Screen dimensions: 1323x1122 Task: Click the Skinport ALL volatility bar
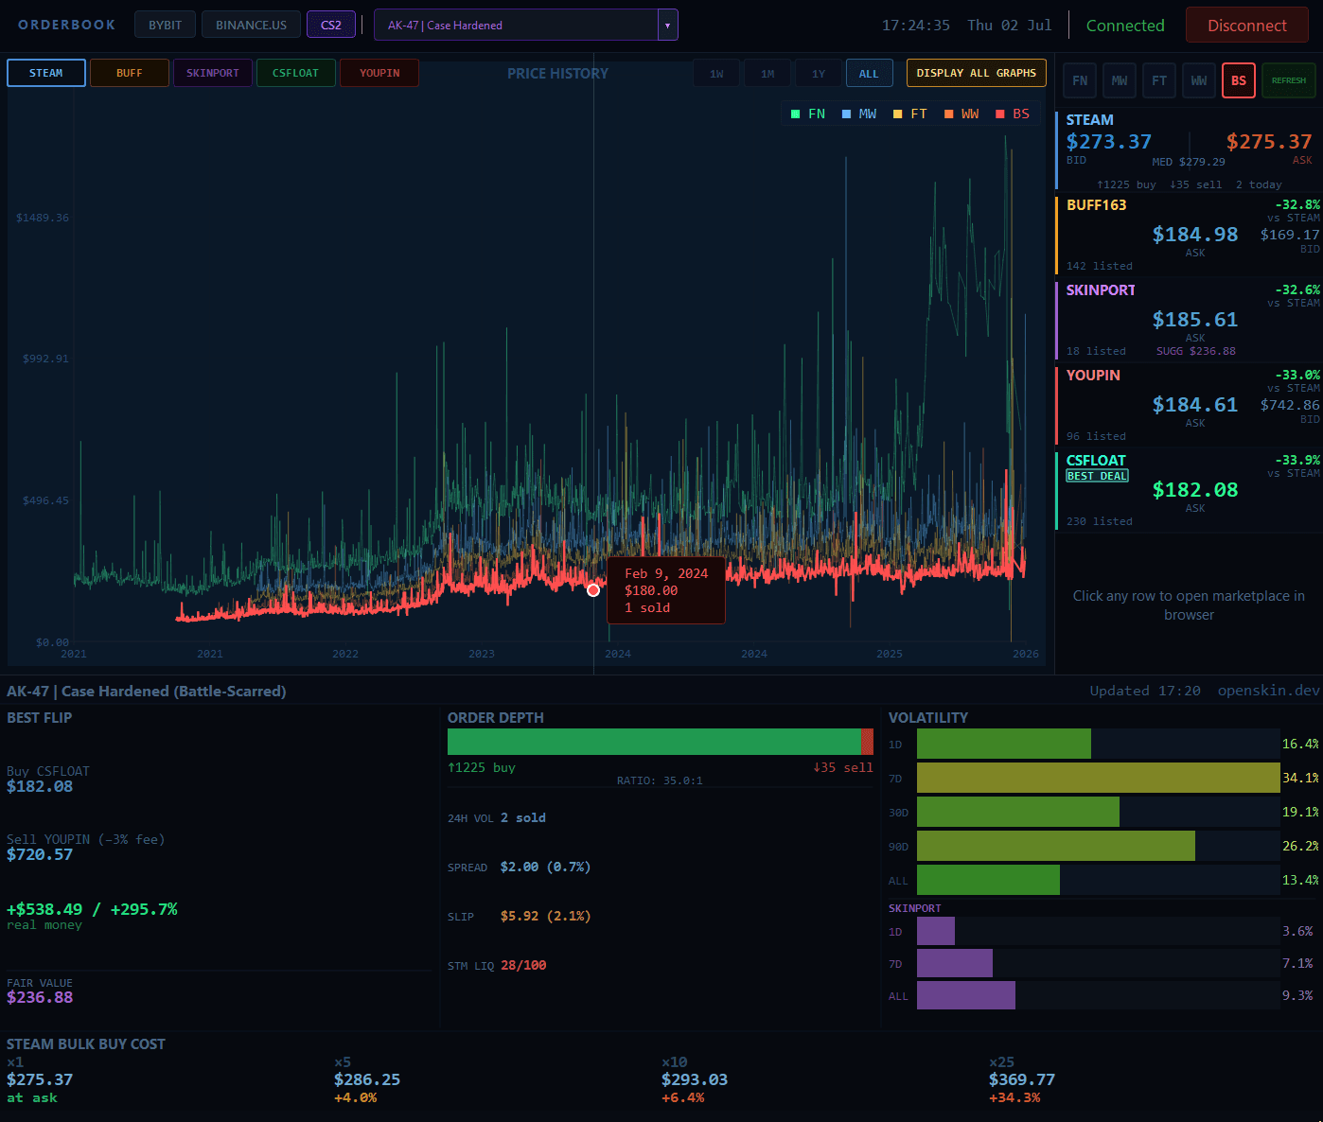pos(1099,995)
